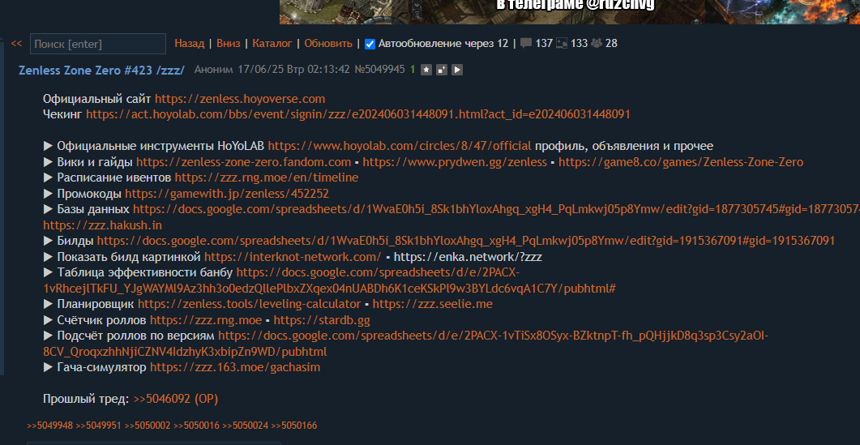The width and height of the screenshot is (860, 445).
Task: Click reply link >>5050016
Action: (196, 426)
